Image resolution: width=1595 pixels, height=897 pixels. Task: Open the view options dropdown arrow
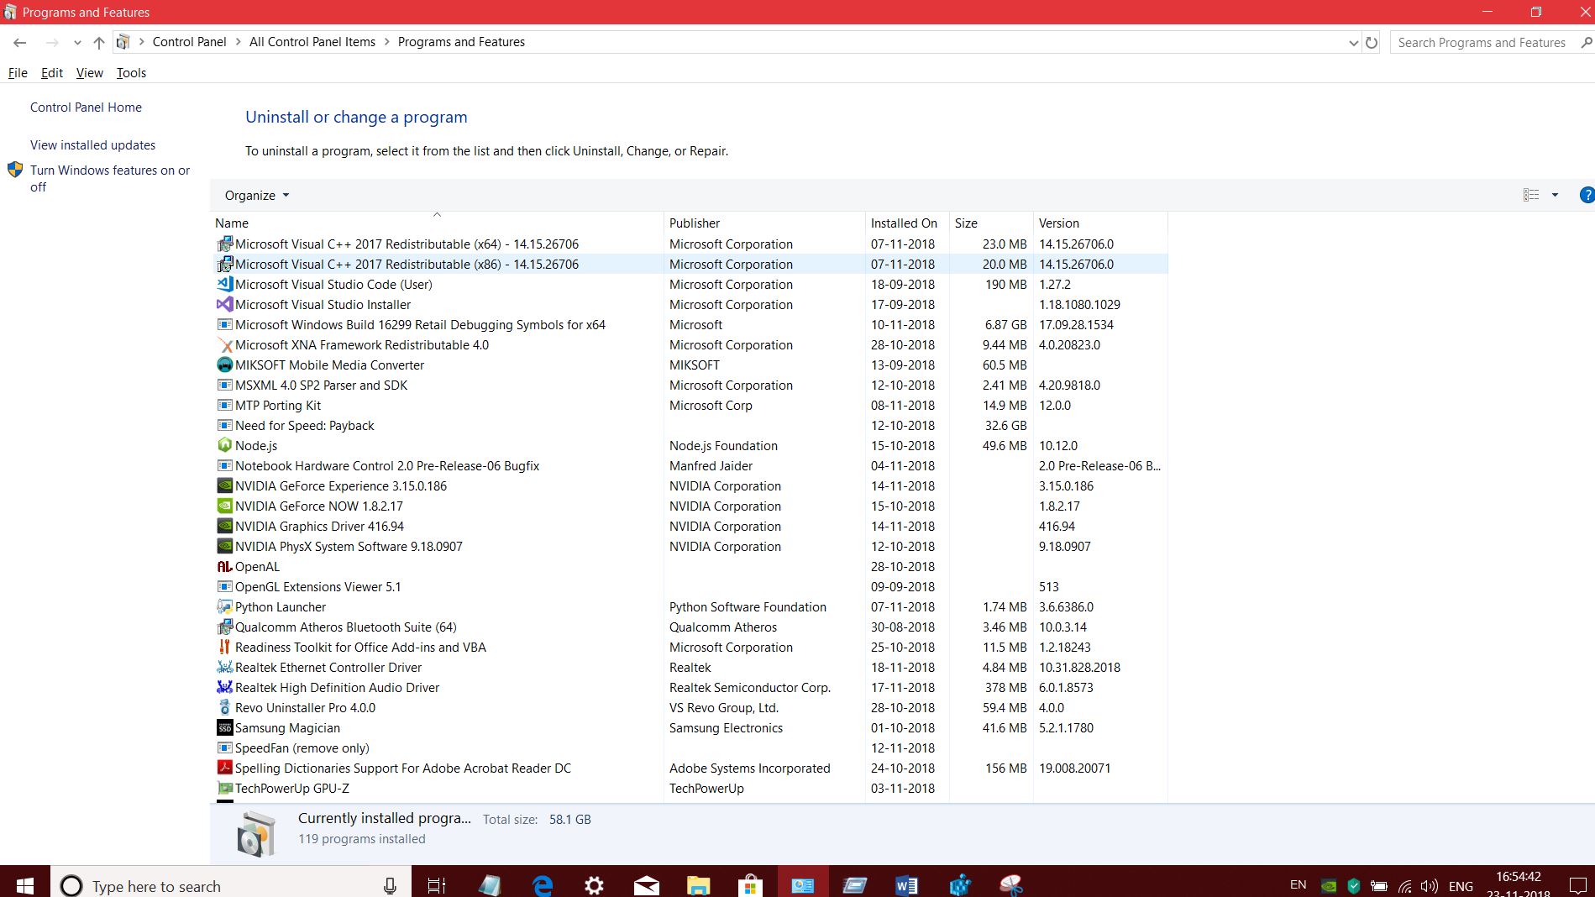1555,195
